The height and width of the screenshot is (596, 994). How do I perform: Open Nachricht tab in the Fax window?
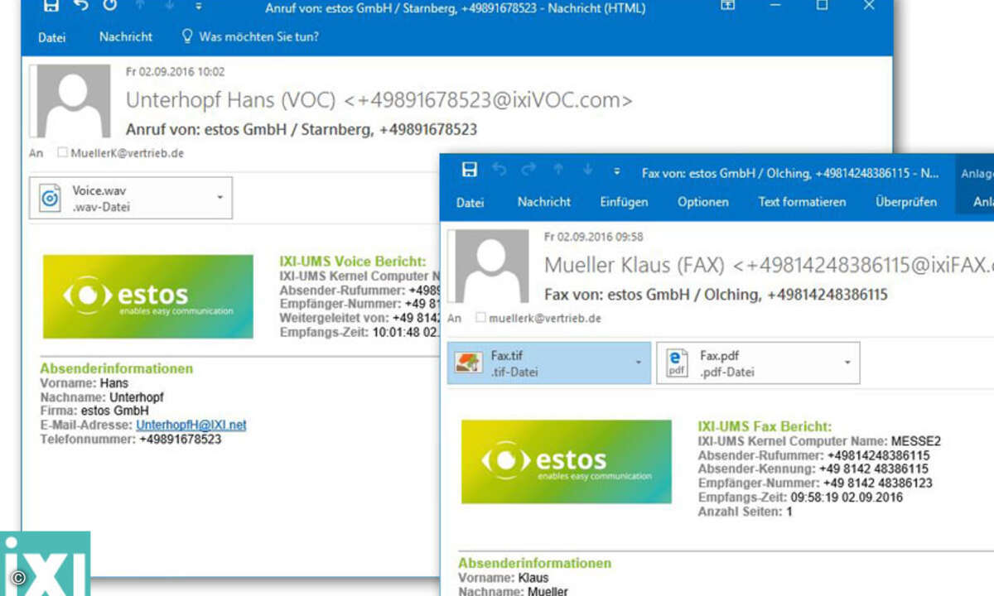pyautogui.click(x=544, y=202)
